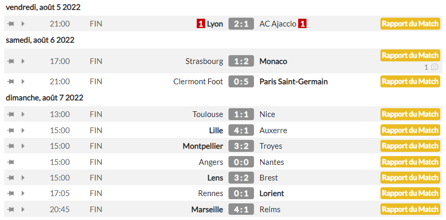The image size is (446, 220).
Task: Pin the Strasbourg vs Monaco match
Action: tap(10, 61)
